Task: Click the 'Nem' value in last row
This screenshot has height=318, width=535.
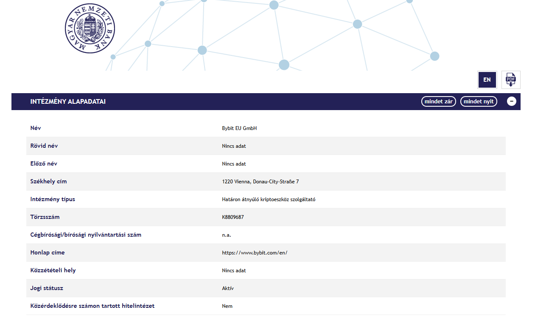Action: (x=227, y=306)
